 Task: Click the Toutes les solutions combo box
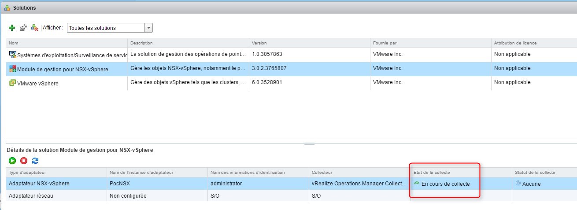(106, 28)
